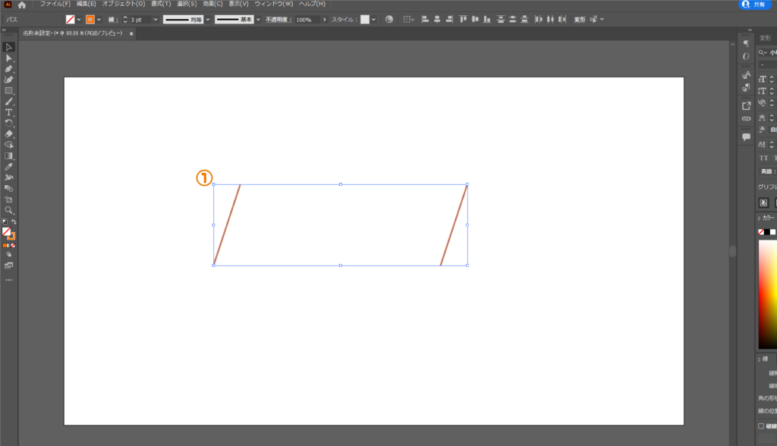Screen dimensions: 777x446
Task: Click vertical align center icon
Action: click(x=475, y=19)
